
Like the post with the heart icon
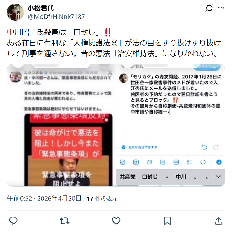pos(116,221)
